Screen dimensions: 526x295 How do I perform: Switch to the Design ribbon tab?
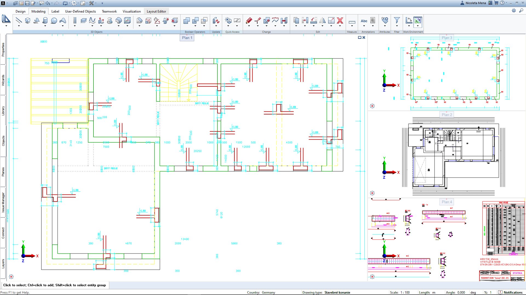click(x=20, y=11)
